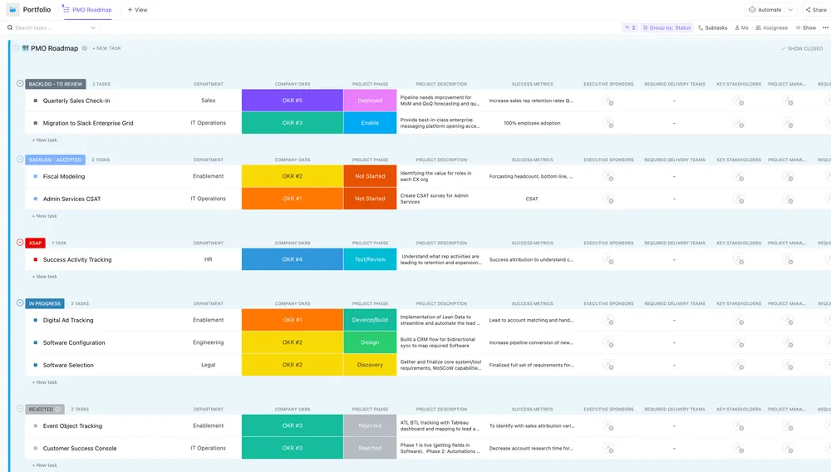Assign key stakeholder for Fiscal Modeling
Image resolution: width=831 pixels, height=472 pixels.
[739, 176]
